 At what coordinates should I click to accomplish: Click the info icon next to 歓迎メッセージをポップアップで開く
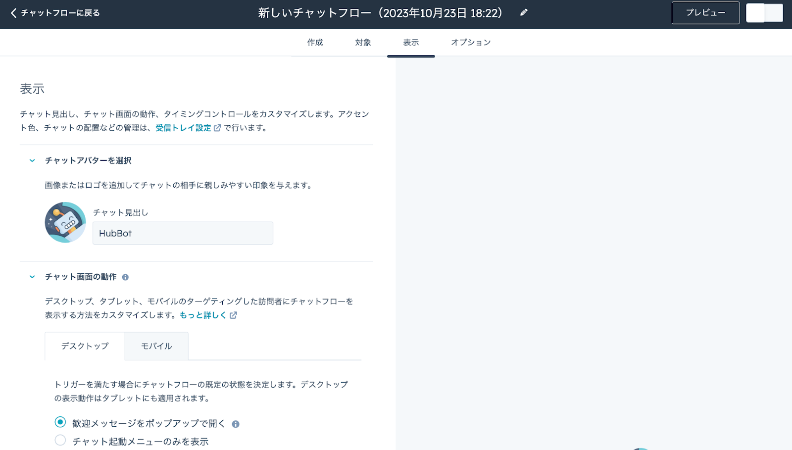pos(236,424)
